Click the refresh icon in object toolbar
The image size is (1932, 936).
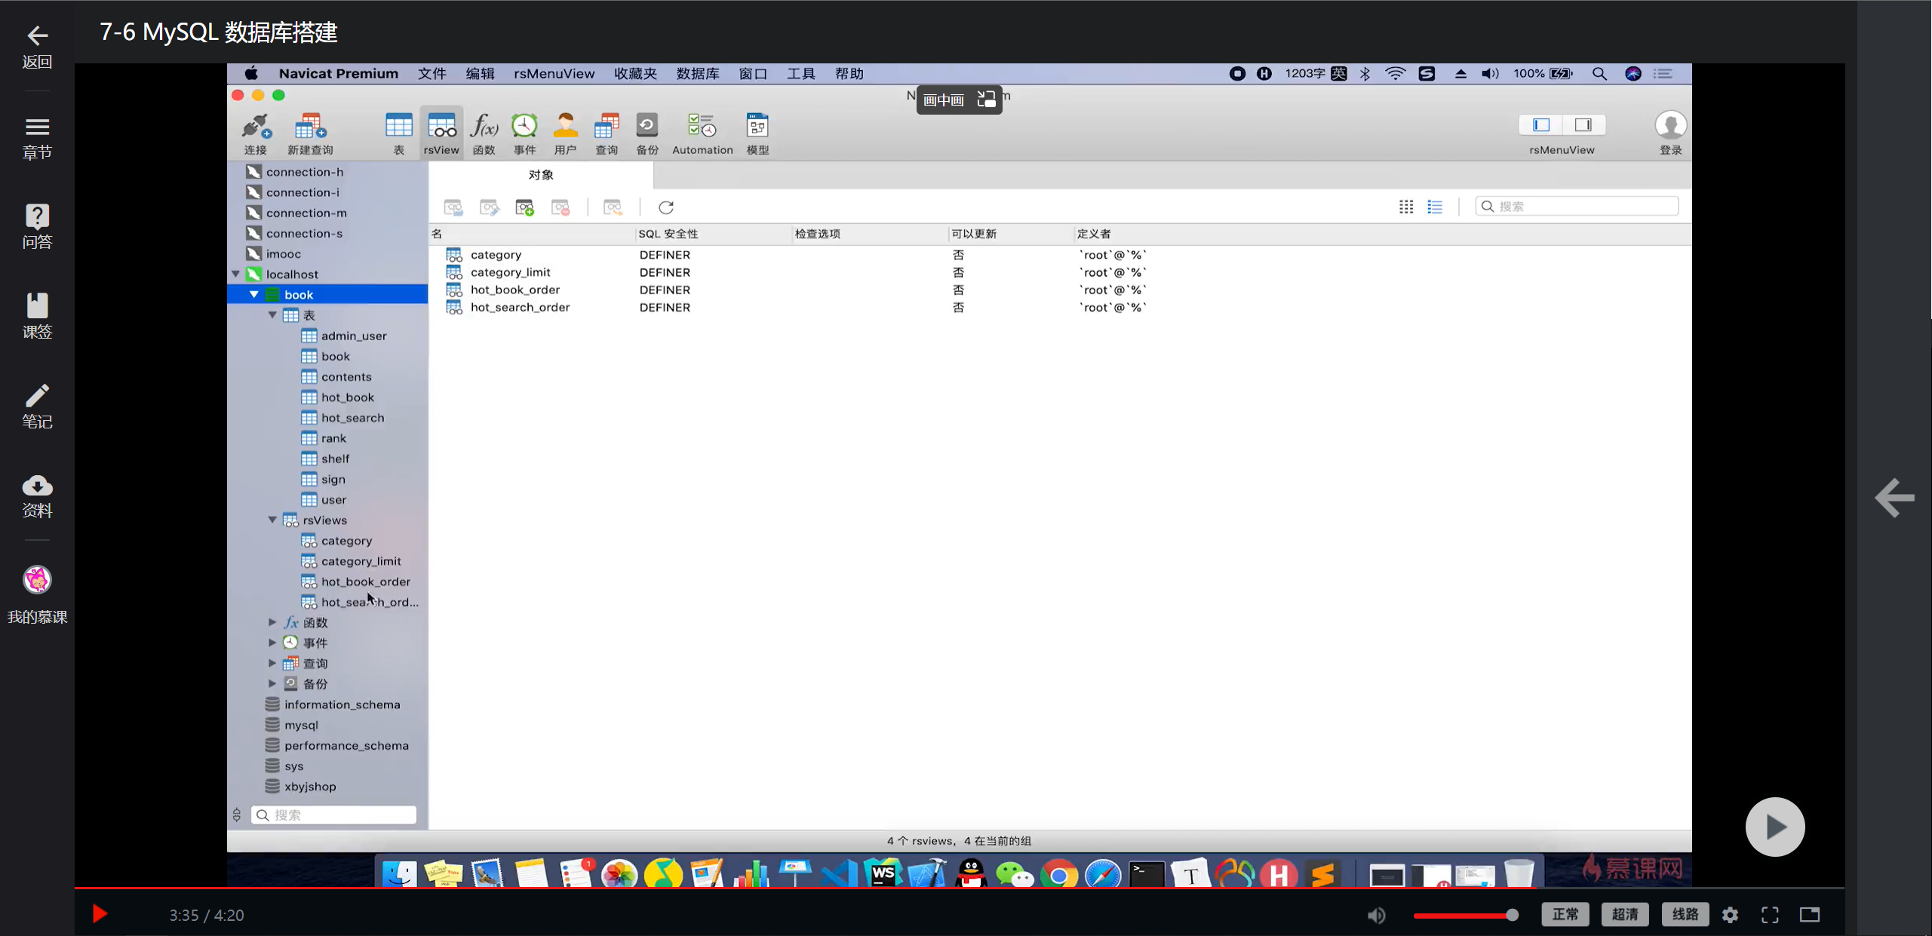(666, 207)
